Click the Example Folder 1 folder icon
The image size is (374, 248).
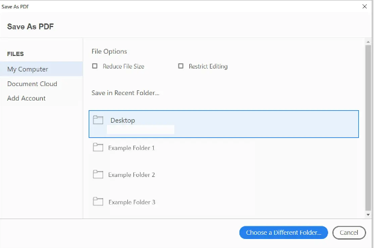coord(98,147)
